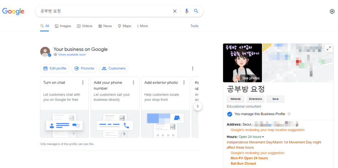Click the Edit profile button
The height and width of the screenshot is (168, 338).
(55, 68)
